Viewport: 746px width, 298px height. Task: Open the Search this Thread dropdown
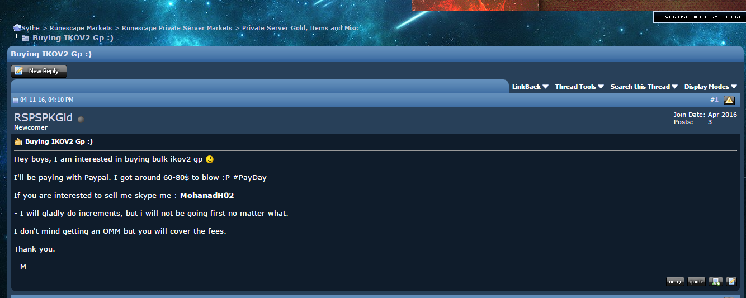point(644,87)
